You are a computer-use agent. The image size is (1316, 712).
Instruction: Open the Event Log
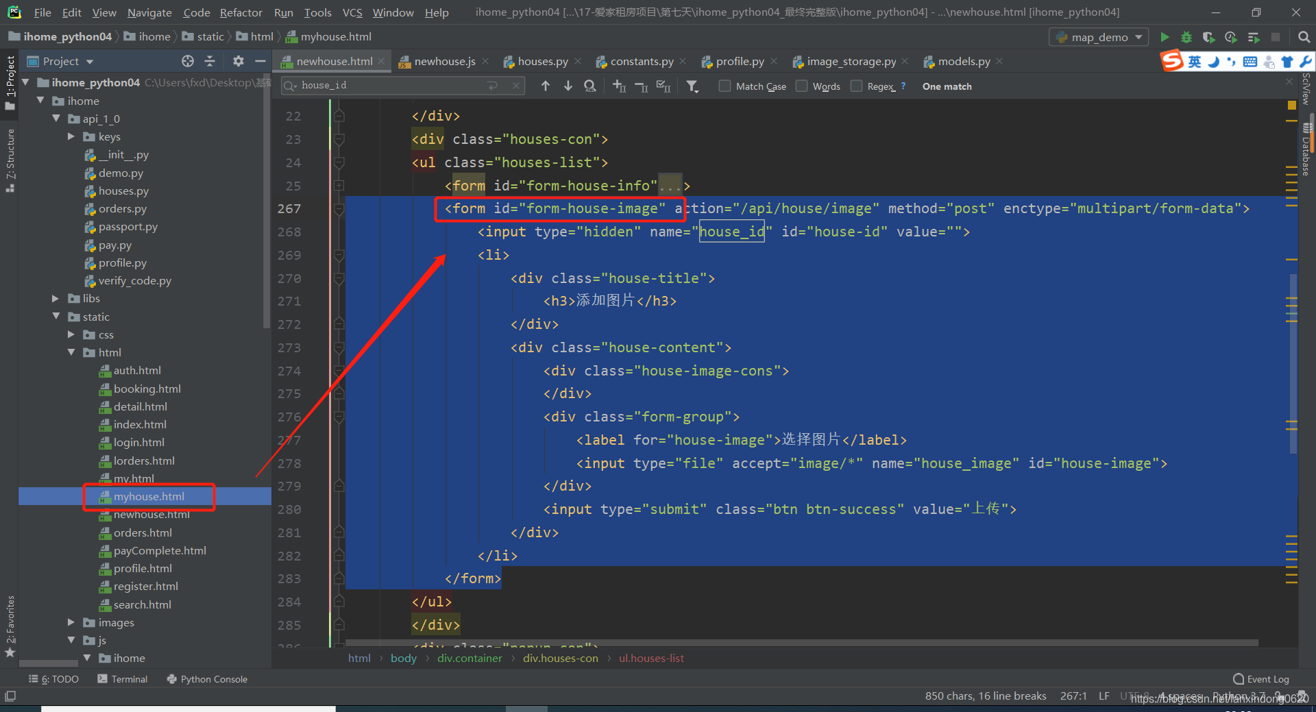(1261, 679)
